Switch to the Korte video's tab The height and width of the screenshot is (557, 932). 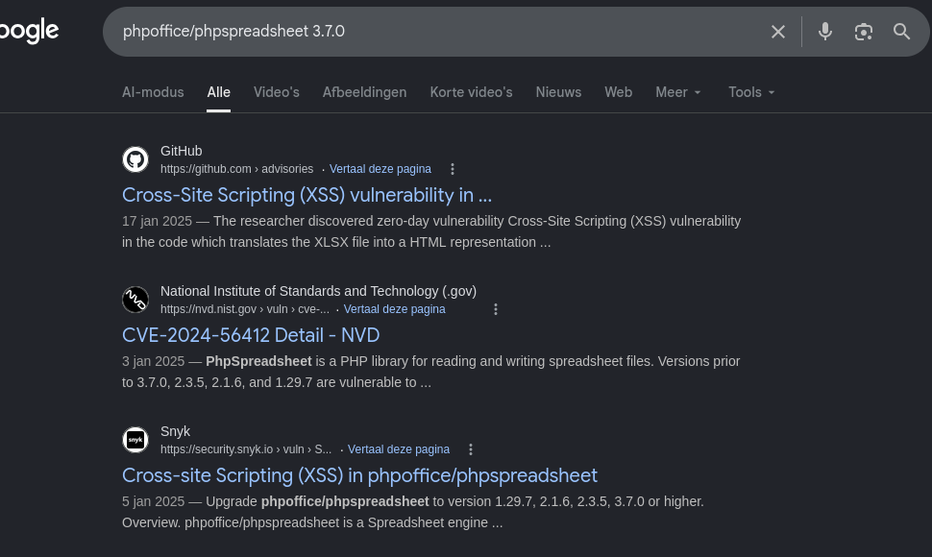point(471,92)
